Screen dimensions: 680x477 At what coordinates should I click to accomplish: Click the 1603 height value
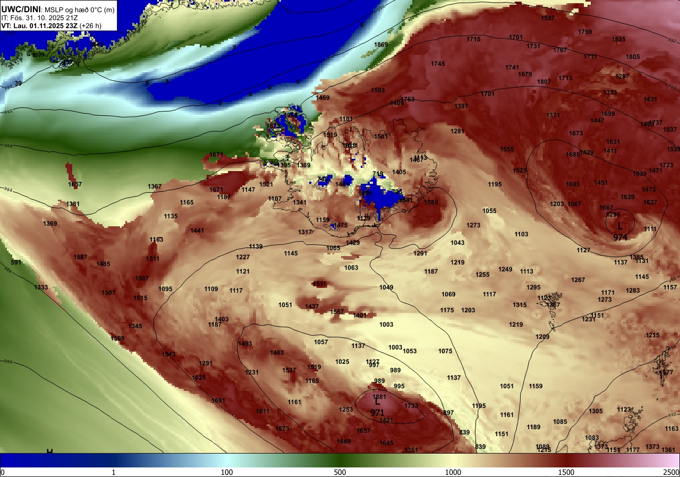click(573, 184)
